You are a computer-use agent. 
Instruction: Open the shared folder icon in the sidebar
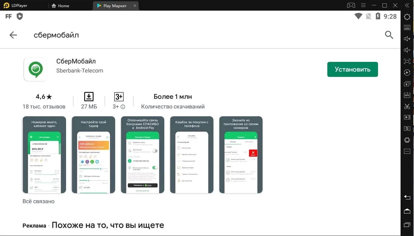point(407,128)
